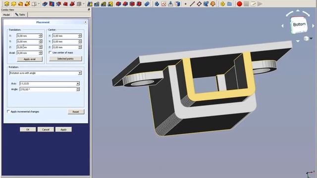The image size is (317, 178).
Task: Open subtractive primitive dropdown arrow
Action: 84,3
